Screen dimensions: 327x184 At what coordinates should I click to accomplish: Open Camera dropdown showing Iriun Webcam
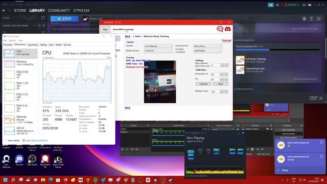(x=158, y=46)
